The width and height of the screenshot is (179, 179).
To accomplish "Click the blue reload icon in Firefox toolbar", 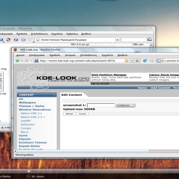I will 145,61.
